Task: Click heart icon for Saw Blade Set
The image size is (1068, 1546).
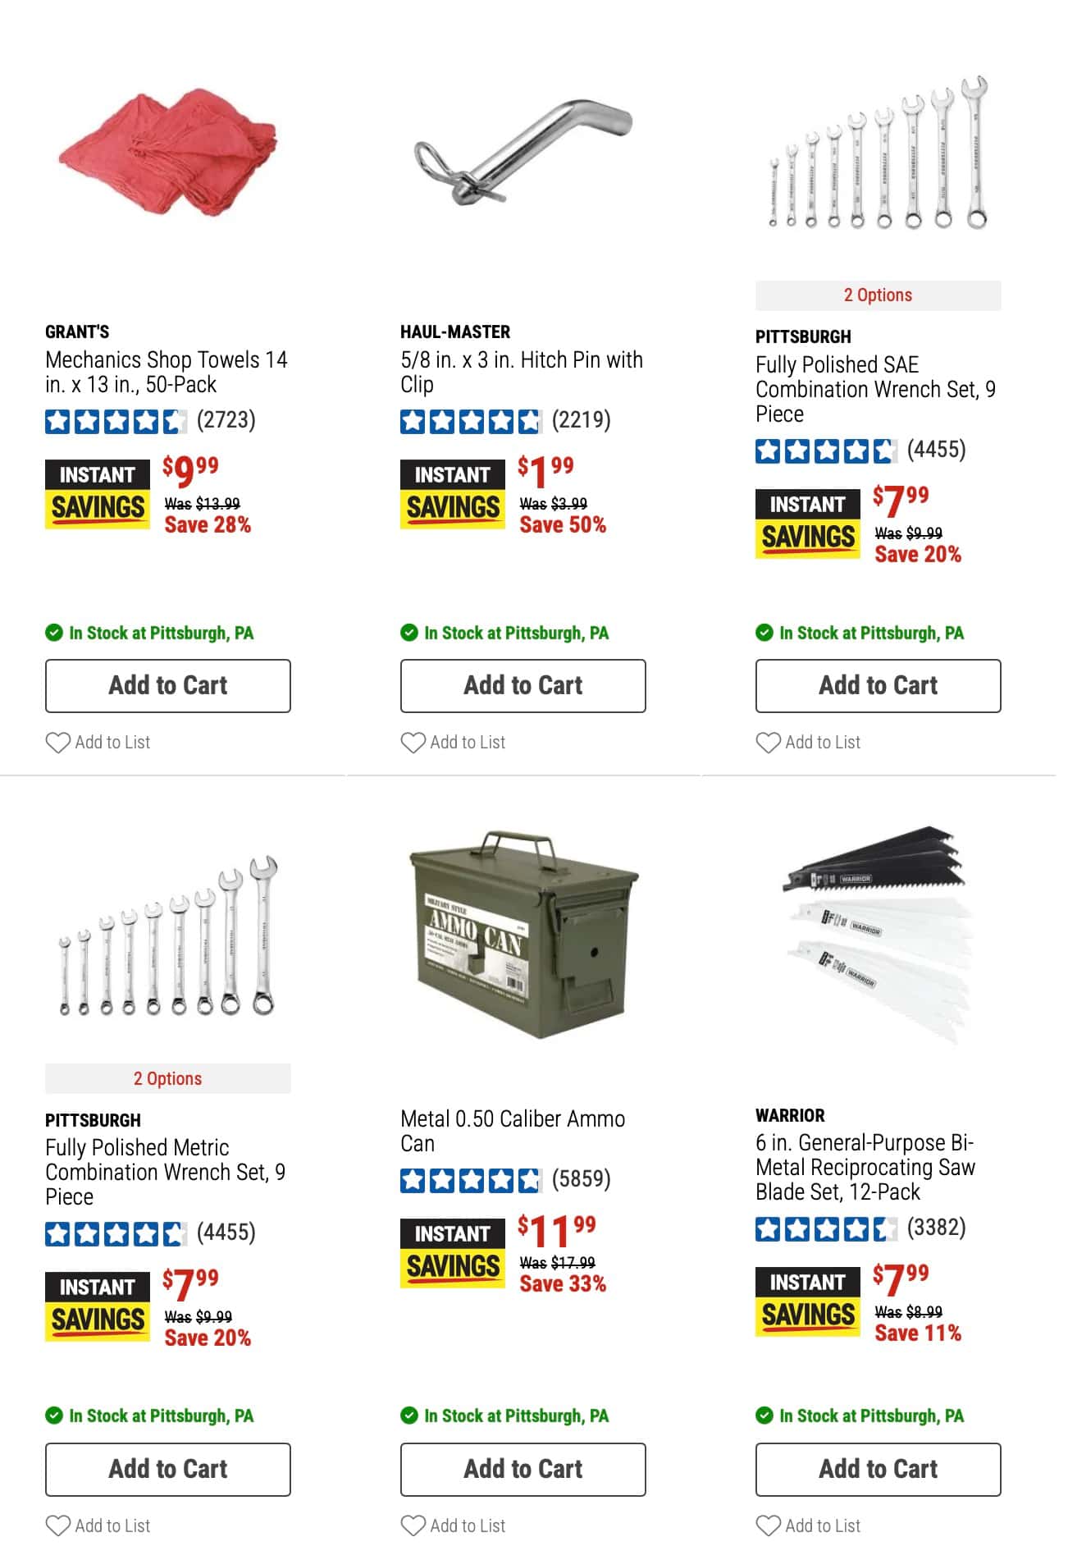Action: tap(768, 1526)
